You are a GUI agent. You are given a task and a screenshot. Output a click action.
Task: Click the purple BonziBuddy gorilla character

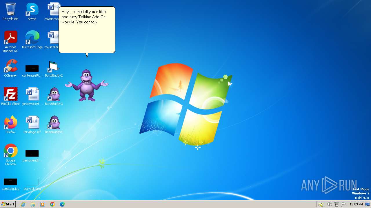coord(86,86)
